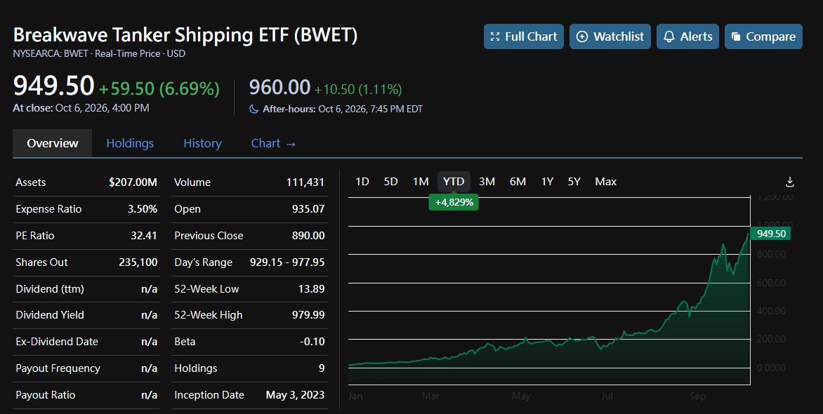This screenshot has width=823, height=414.
Task: Click the 949.50 price label on chart
Action: [770, 234]
